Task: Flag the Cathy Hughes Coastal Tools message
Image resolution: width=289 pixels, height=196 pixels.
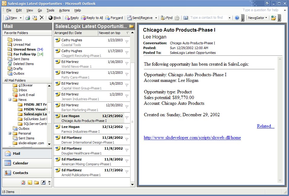Action: [x=127, y=42]
